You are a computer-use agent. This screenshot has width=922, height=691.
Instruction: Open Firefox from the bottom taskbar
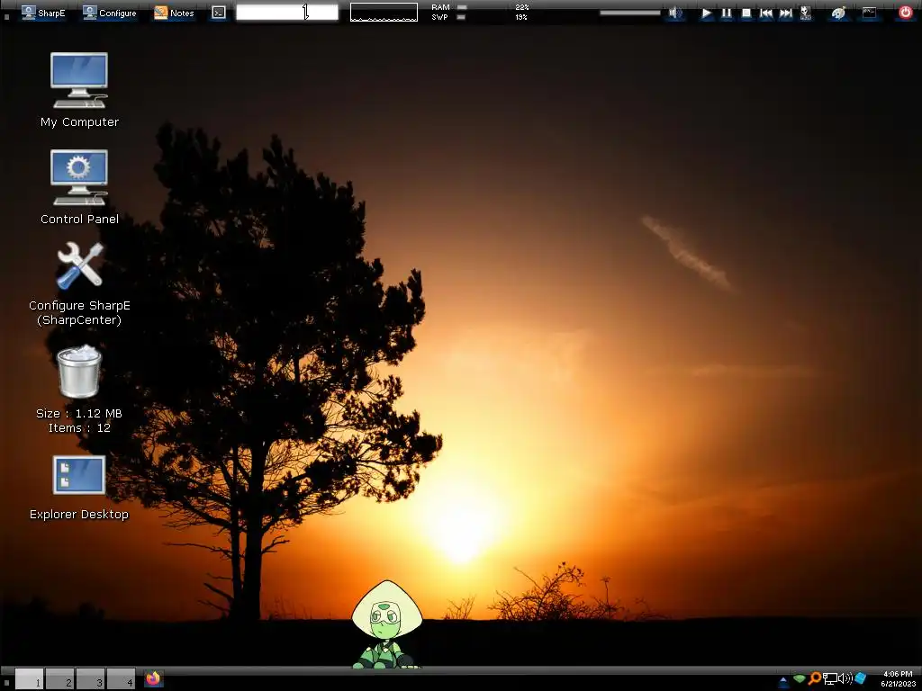[153, 678]
